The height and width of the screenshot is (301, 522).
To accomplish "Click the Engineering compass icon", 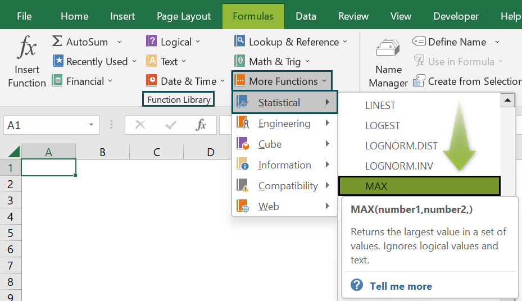I will click(x=243, y=123).
